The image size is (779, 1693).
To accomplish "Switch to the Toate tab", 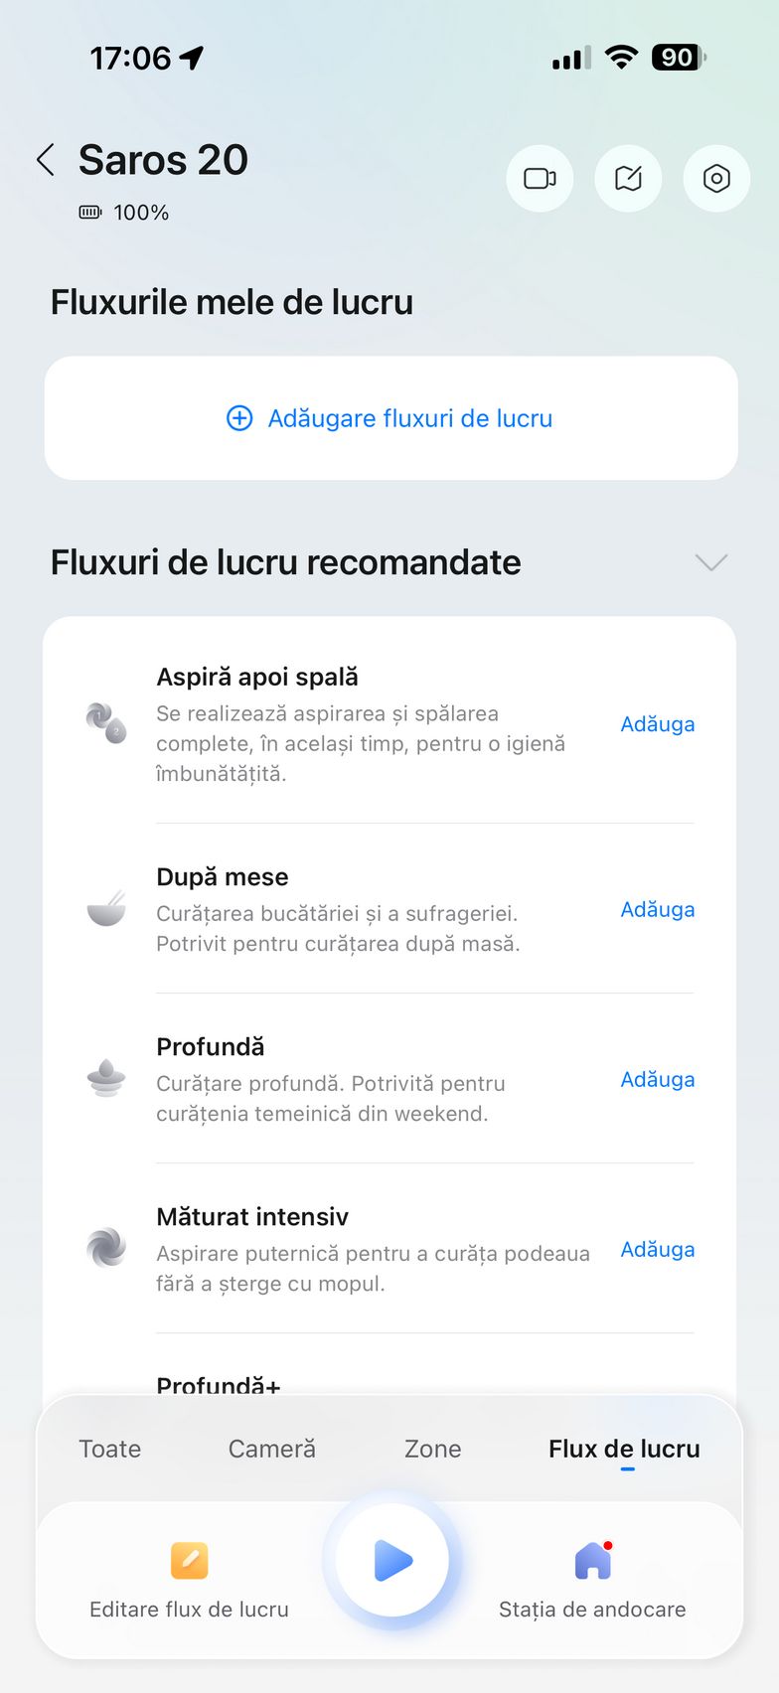I will click(110, 1449).
